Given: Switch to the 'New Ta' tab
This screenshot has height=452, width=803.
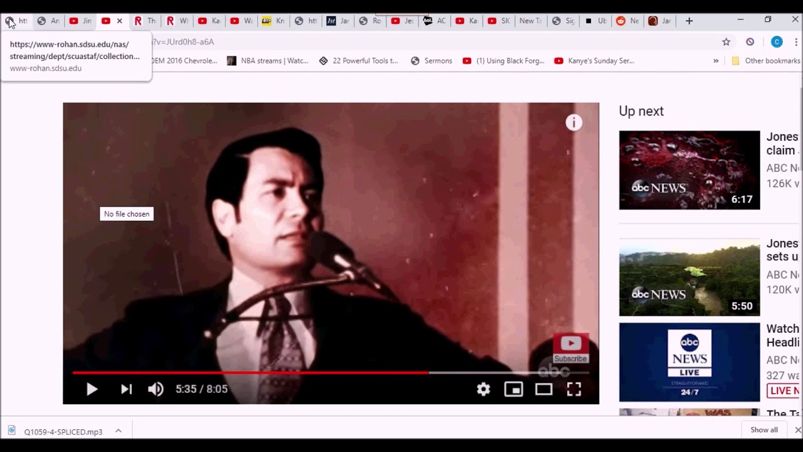Looking at the screenshot, I should 530,21.
